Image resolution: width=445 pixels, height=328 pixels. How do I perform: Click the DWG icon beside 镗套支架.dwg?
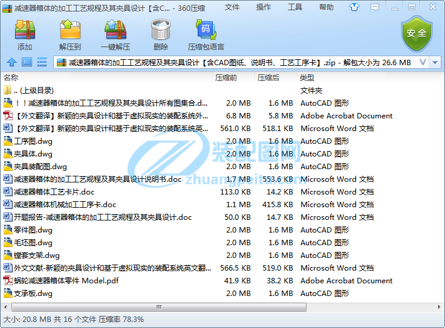coord(8,255)
